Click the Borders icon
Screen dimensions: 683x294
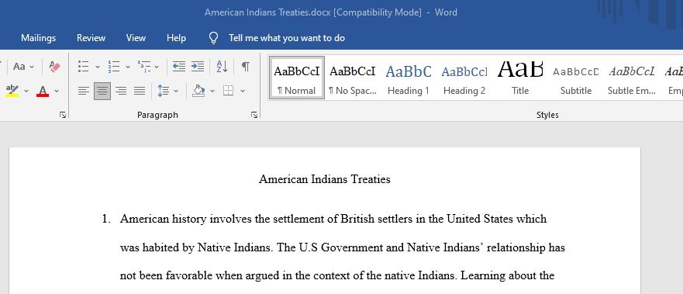[x=228, y=91]
